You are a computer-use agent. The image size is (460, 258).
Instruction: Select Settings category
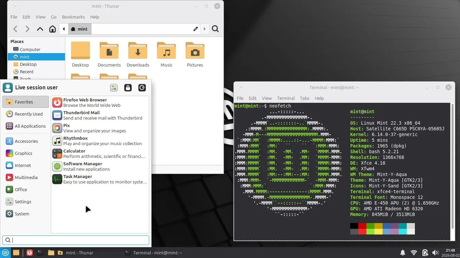coord(26,202)
